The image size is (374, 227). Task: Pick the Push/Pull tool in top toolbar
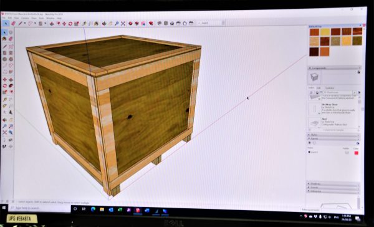point(52,24)
